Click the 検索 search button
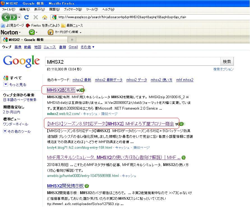The width and height of the screenshot is (250, 207). tap(227, 61)
